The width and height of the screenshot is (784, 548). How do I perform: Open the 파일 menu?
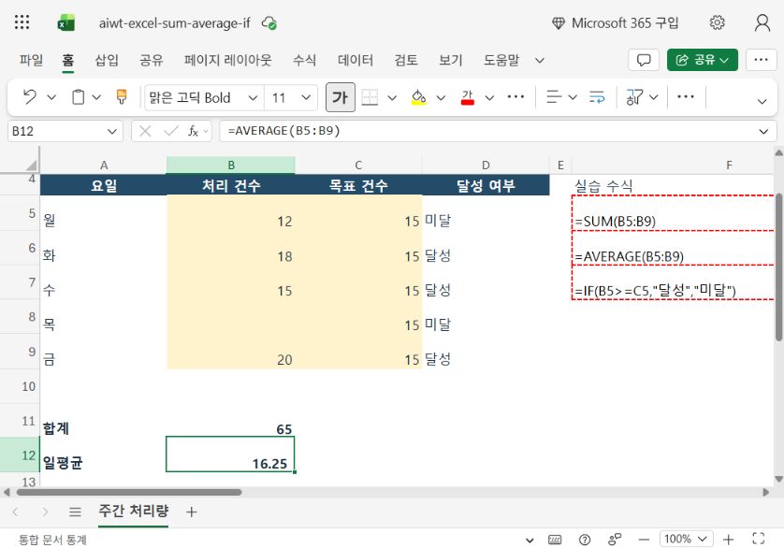point(31,60)
